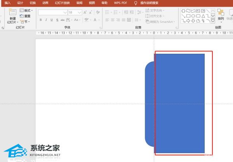The image size is (233, 162).
Task: Expand the shapes gallery with the More arrow
Action: coord(213,21)
